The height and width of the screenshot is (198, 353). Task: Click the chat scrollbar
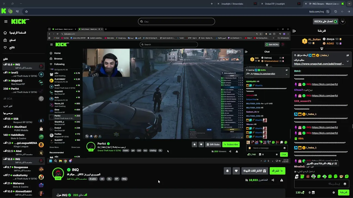point(352,127)
